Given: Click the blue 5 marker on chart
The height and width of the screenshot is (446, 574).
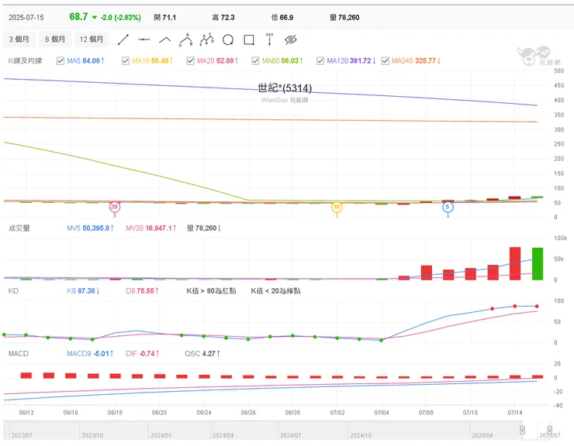Looking at the screenshot, I should (448, 207).
